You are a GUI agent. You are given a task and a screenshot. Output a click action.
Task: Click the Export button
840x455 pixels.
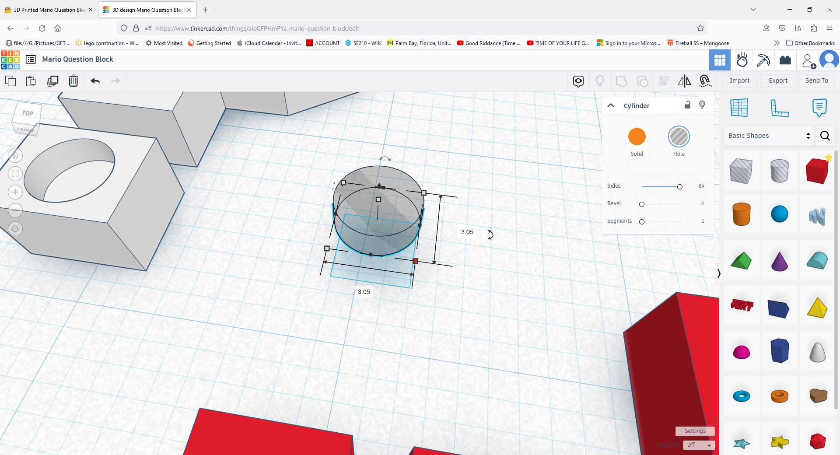click(x=778, y=80)
